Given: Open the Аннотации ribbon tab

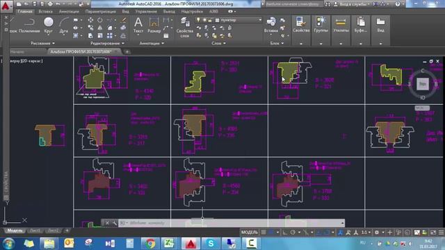Looking at the screenshot, I should coord(69,11).
